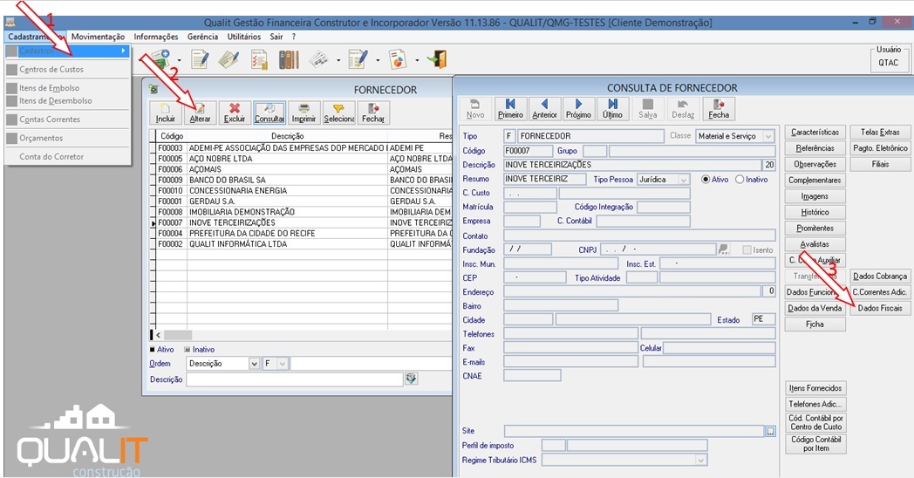Click Imprimir printer button

304,113
